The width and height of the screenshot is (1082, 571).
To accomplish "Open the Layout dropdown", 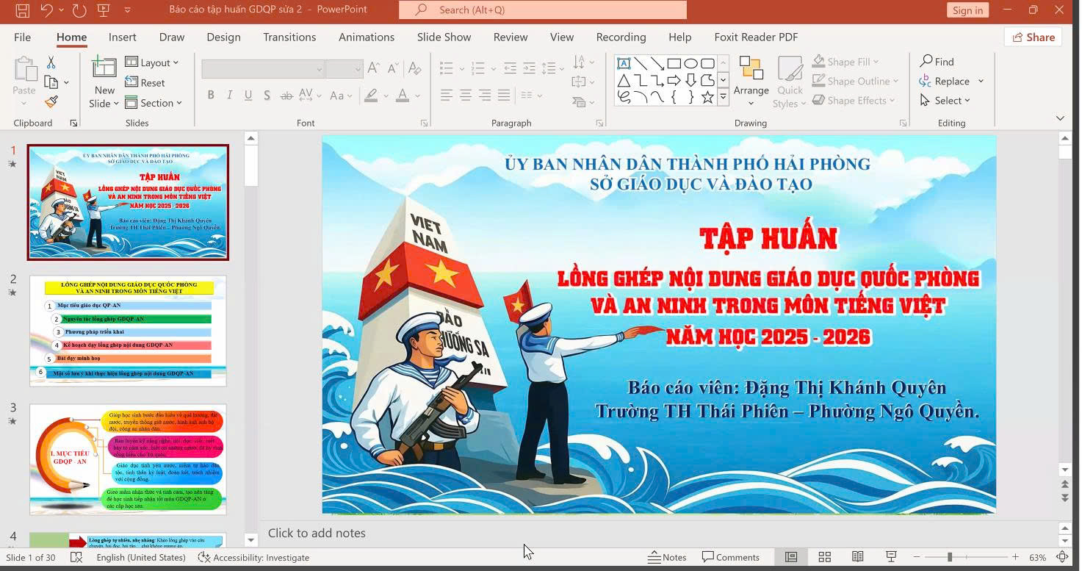I will (152, 62).
